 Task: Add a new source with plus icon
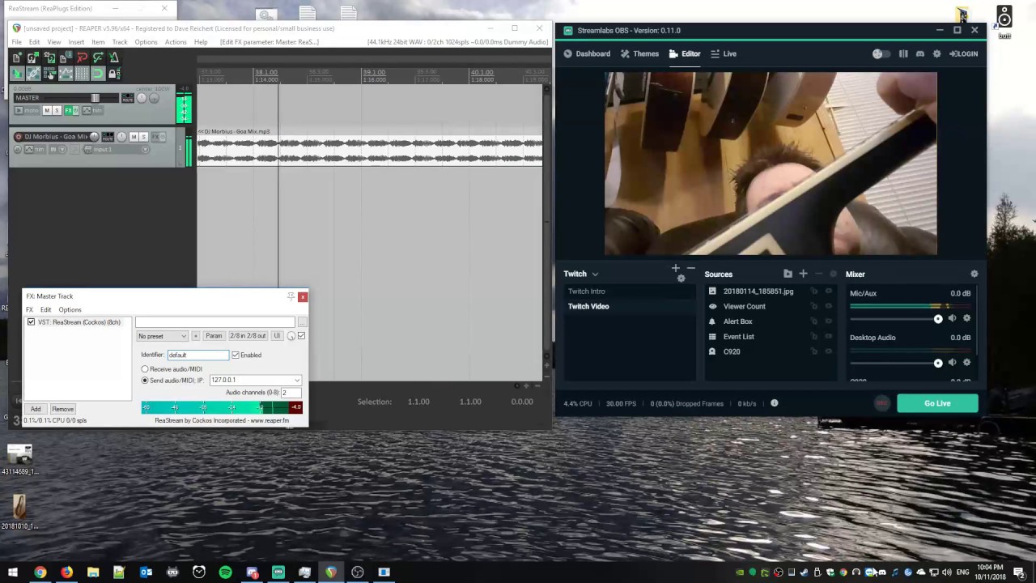tap(803, 274)
